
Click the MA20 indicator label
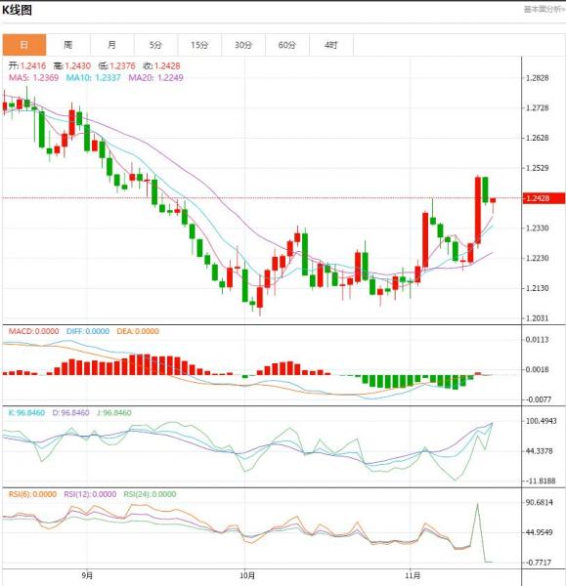(155, 78)
